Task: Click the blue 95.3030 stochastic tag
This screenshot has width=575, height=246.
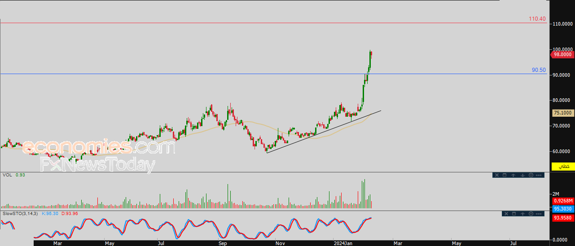Action: click(x=563, y=209)
